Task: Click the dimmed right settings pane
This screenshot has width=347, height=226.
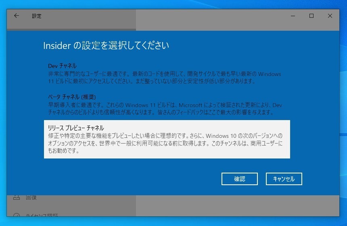Action: 238,206
